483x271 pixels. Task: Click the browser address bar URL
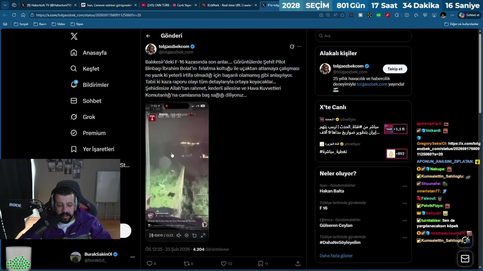pos(89,15)
